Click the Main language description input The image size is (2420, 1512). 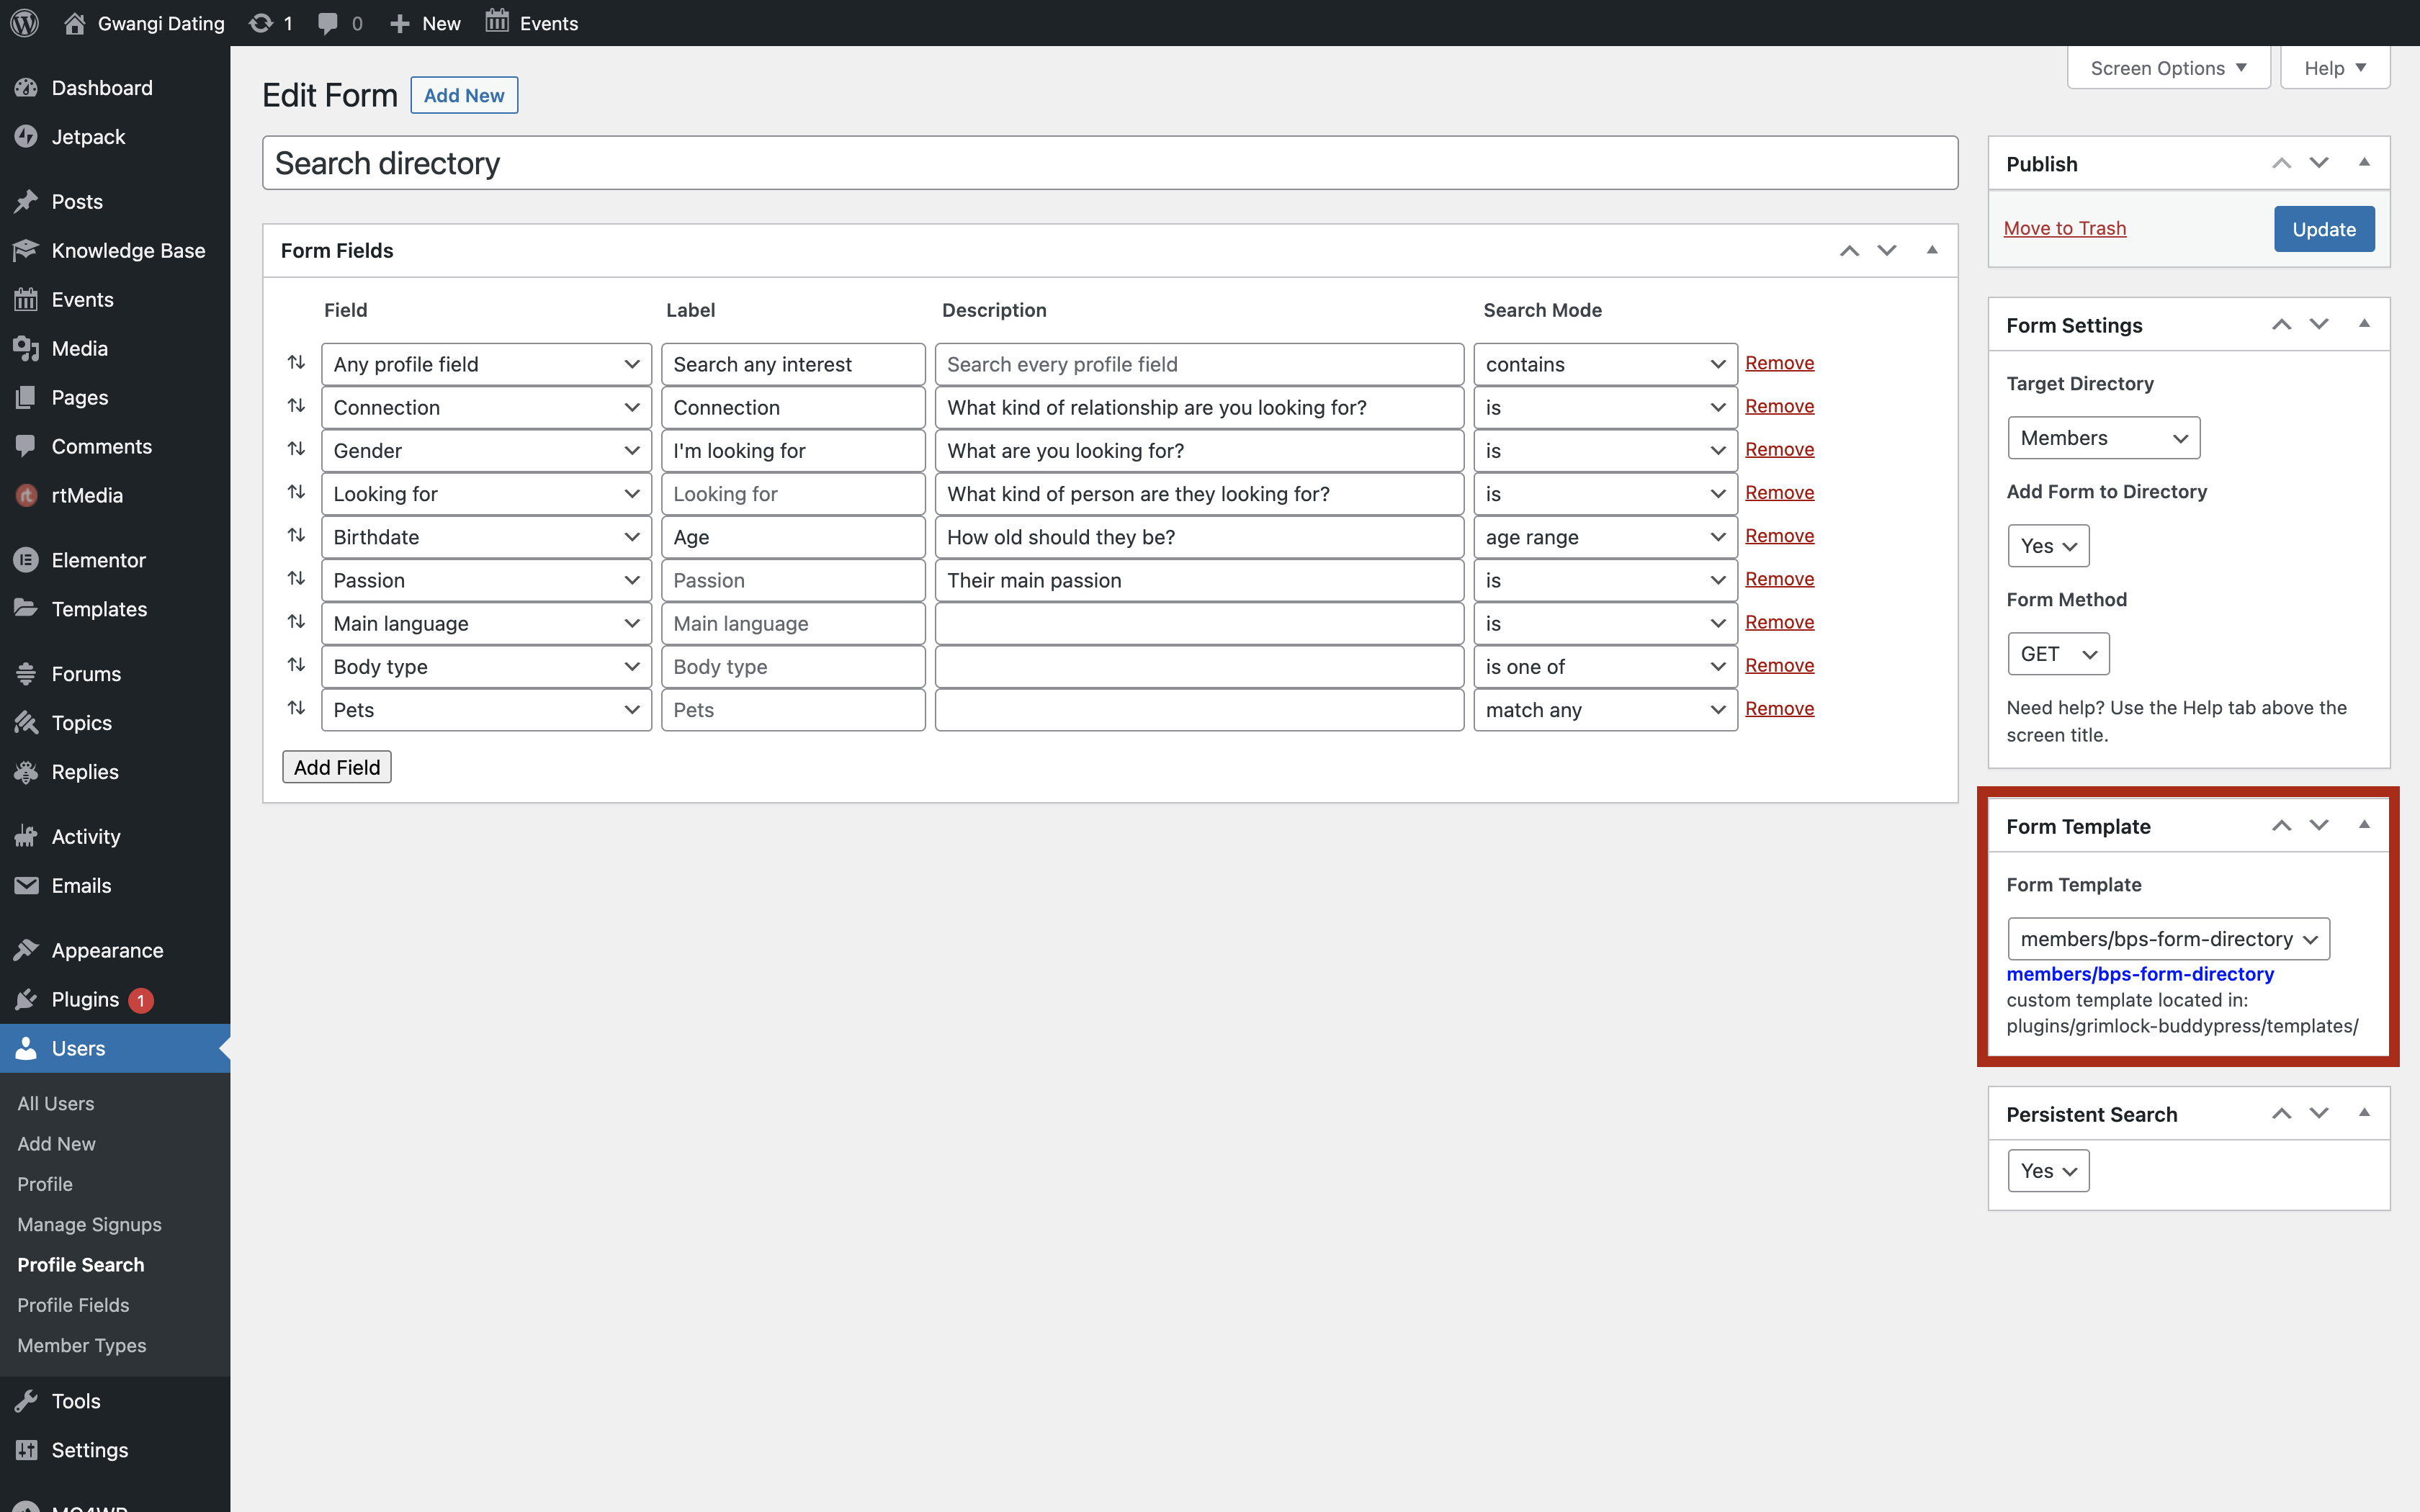(1199, 623)
